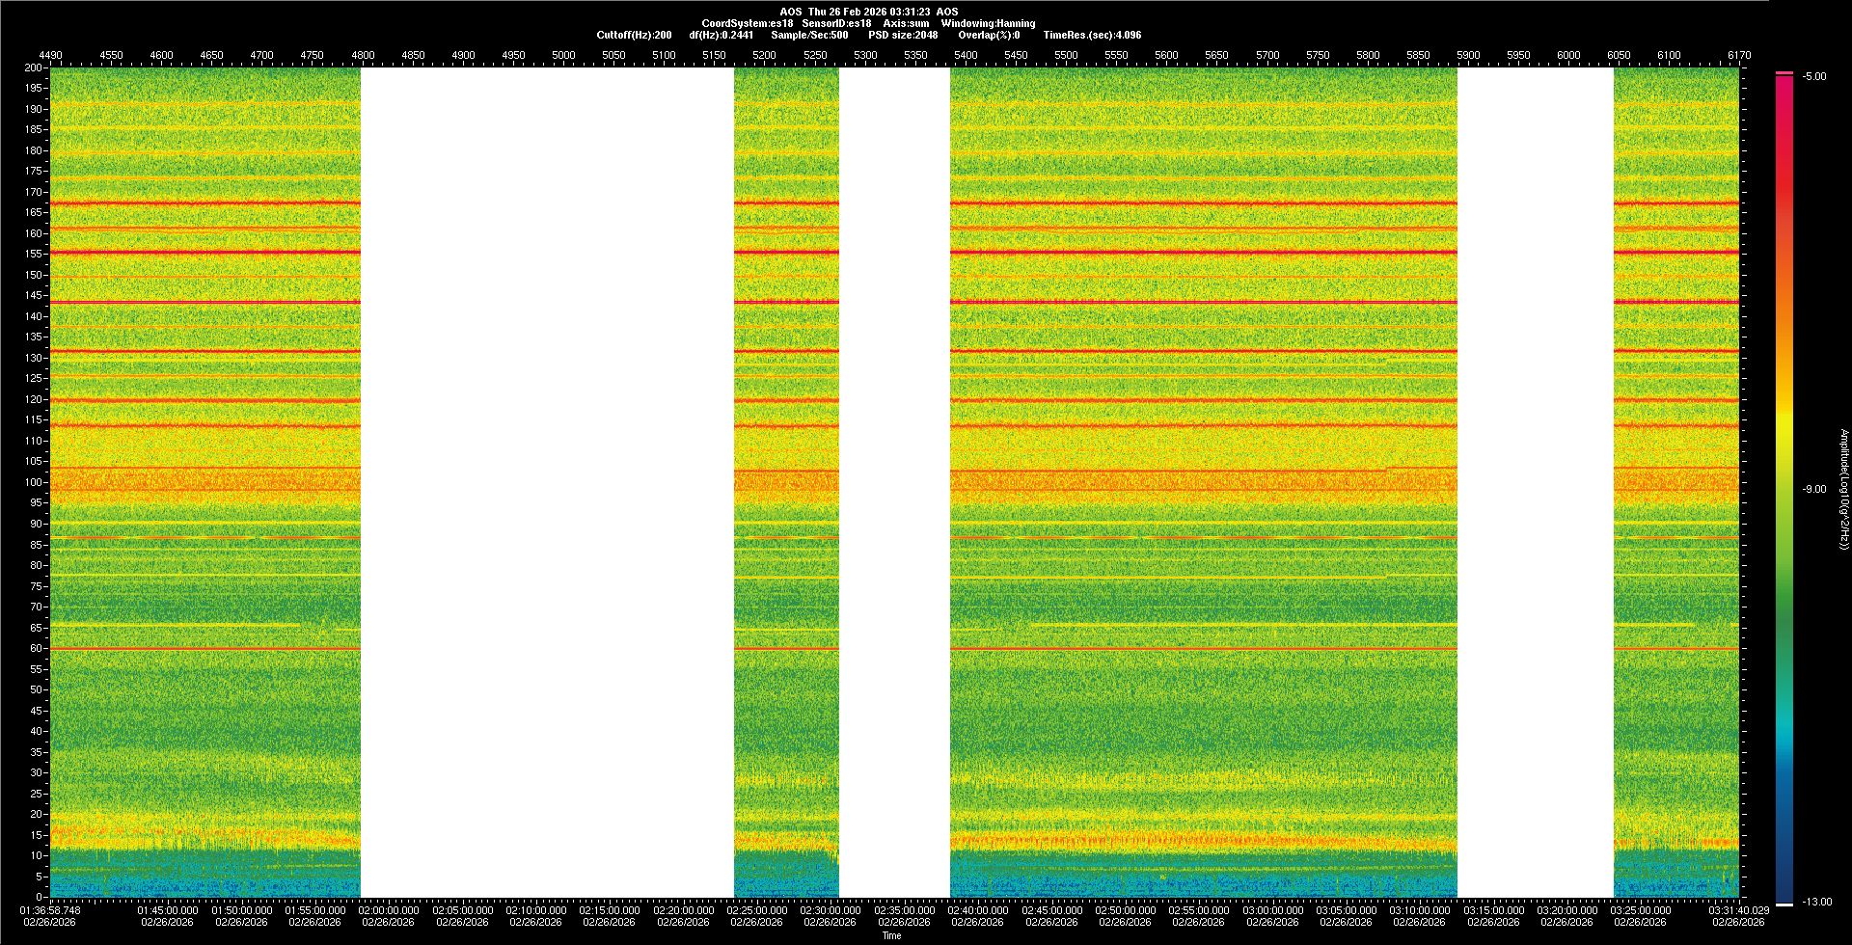This screenshot has width=1852, height=945.
Task: Click the Windowing:Hanning header text
Action: pos(988,23)
